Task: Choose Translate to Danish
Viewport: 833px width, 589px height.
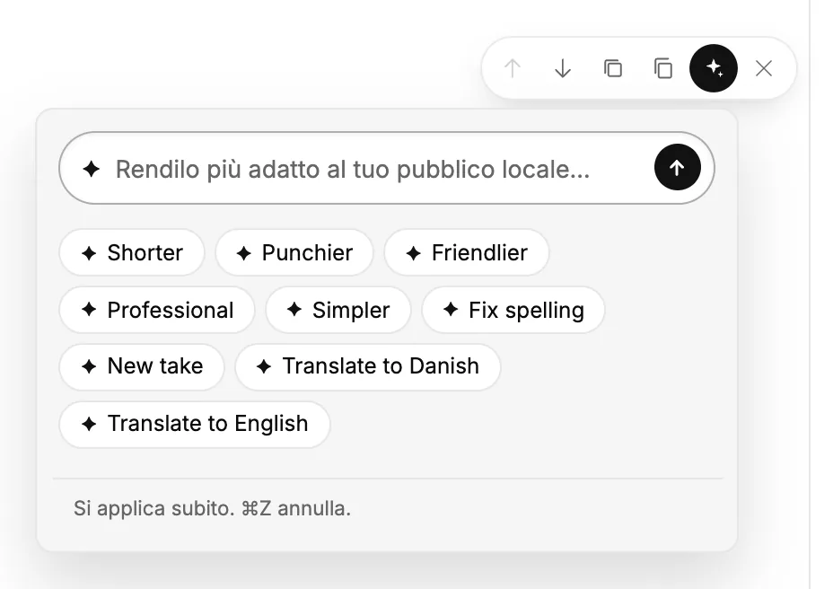Action: point(368,367)
